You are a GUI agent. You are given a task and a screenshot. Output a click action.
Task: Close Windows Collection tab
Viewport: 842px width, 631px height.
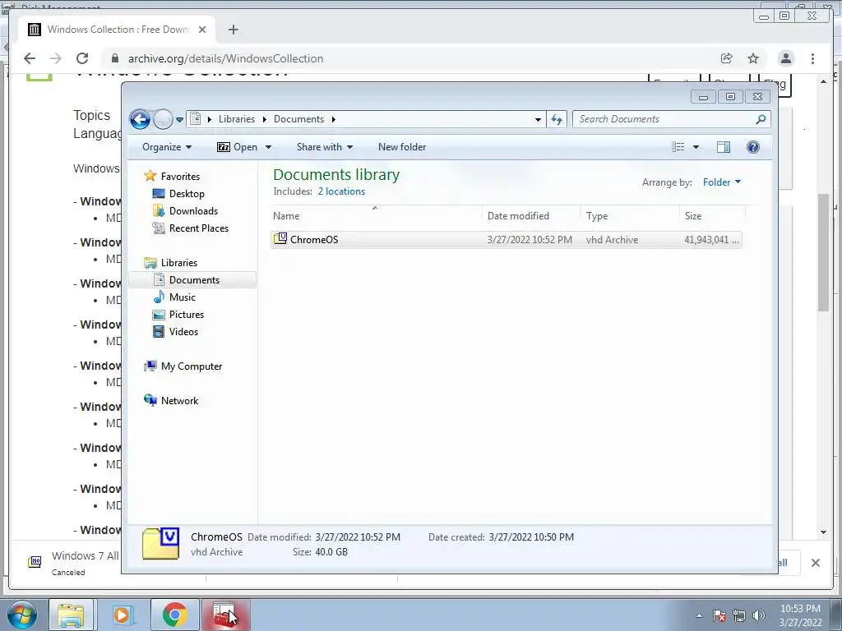(x=202, y=30)
